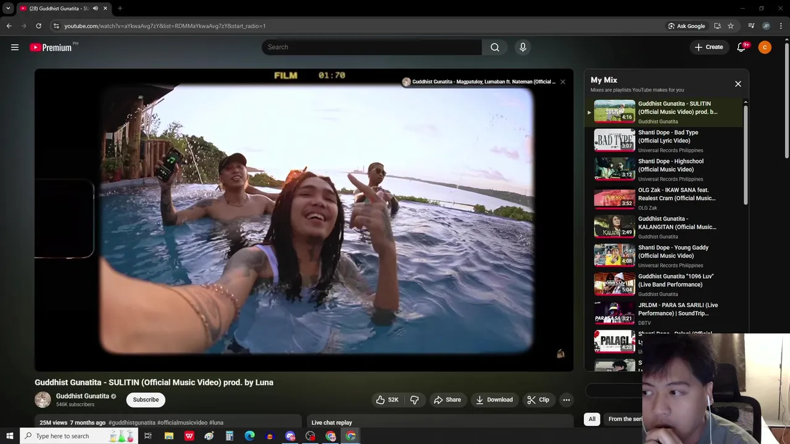Click Ask Google lens button

686,26
